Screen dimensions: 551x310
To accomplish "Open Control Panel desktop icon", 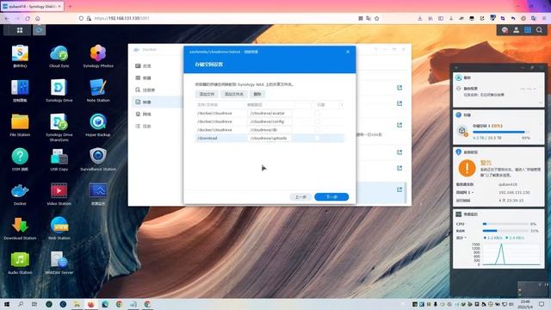I will click(20, 90).
